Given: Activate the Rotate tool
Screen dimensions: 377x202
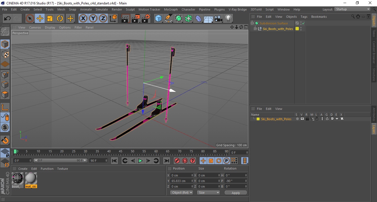Looking at the screenshot, I should 60,19.
